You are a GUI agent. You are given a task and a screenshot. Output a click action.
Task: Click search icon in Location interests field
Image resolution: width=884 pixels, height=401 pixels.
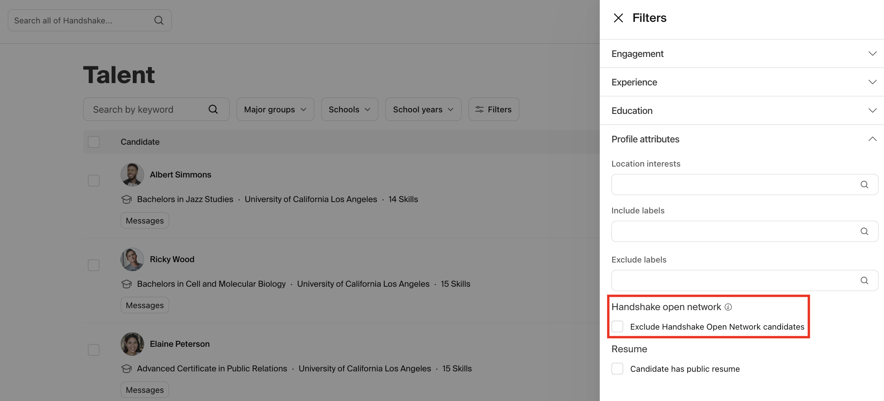pos(864,185)
